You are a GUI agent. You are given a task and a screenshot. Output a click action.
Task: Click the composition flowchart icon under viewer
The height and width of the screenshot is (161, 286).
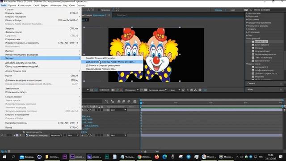click(x=195, y=90)
